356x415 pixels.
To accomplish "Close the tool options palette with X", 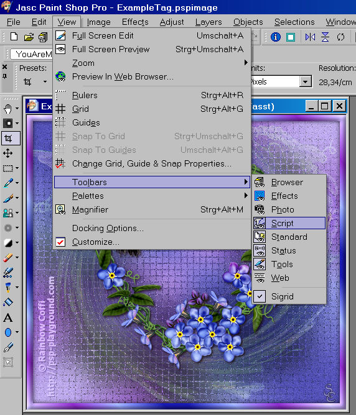I will pyautogui.click(x=4, y=67).
